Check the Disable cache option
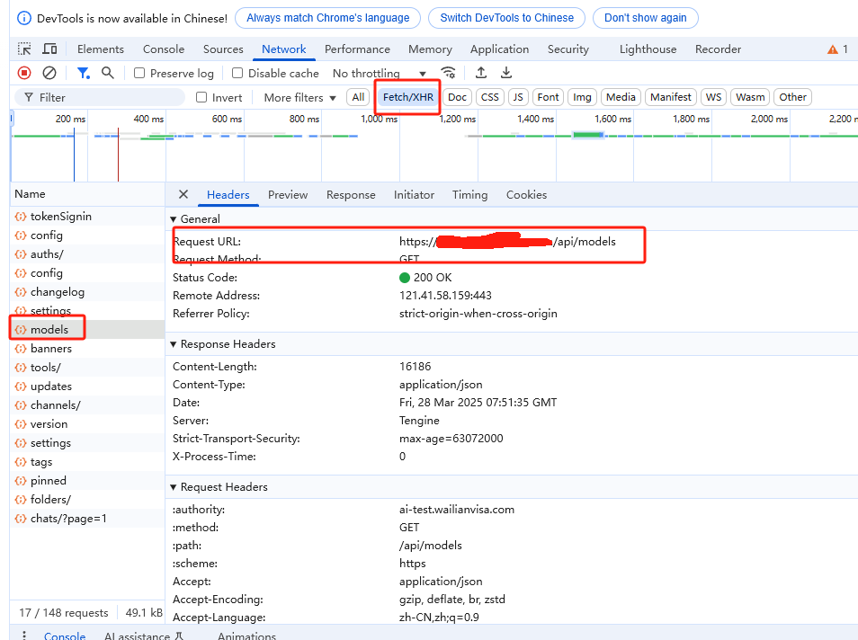The image size is (858, 640). [237, 73]
